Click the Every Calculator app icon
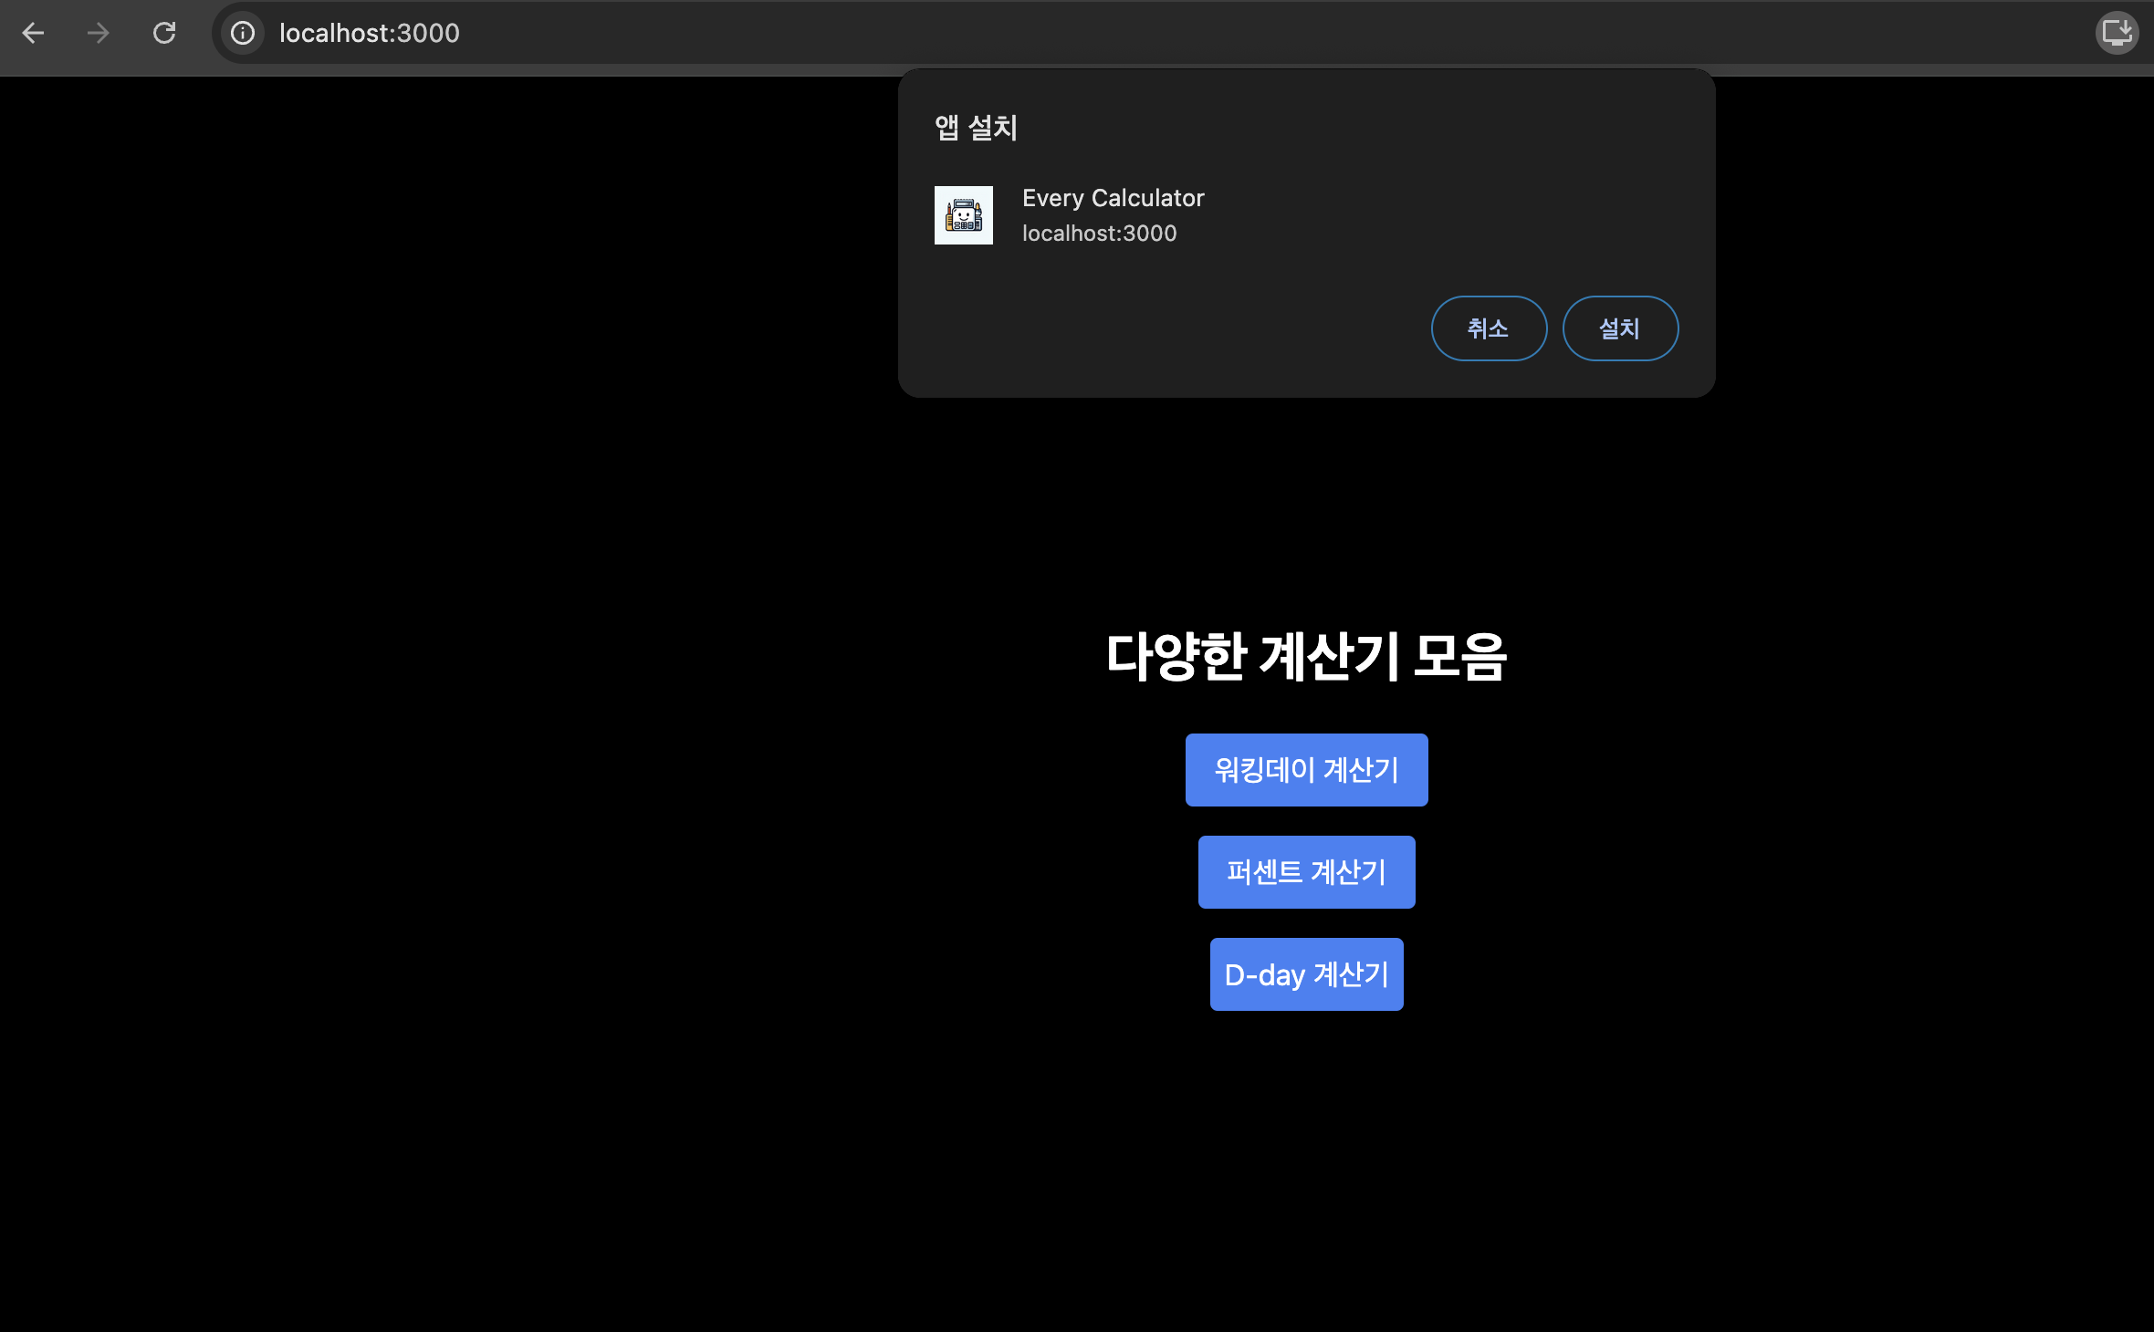The height and width of the screenshot is (1332, 2154). point(963,215)
